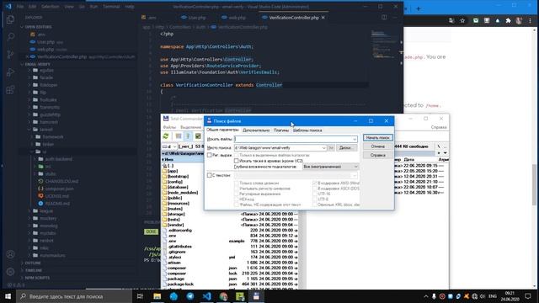Open the Terminal menu in VS Code
Viewport: 539px width, 303px height.
pyautogui.click(x=111, y=7)
